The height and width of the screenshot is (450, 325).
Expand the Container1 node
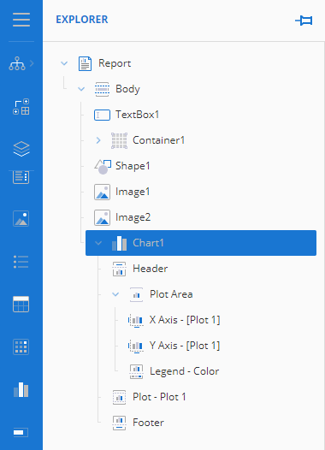[98, 140]
